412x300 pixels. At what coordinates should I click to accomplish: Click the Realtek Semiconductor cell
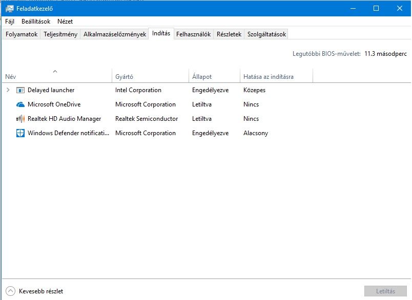[x=147, y=119]
